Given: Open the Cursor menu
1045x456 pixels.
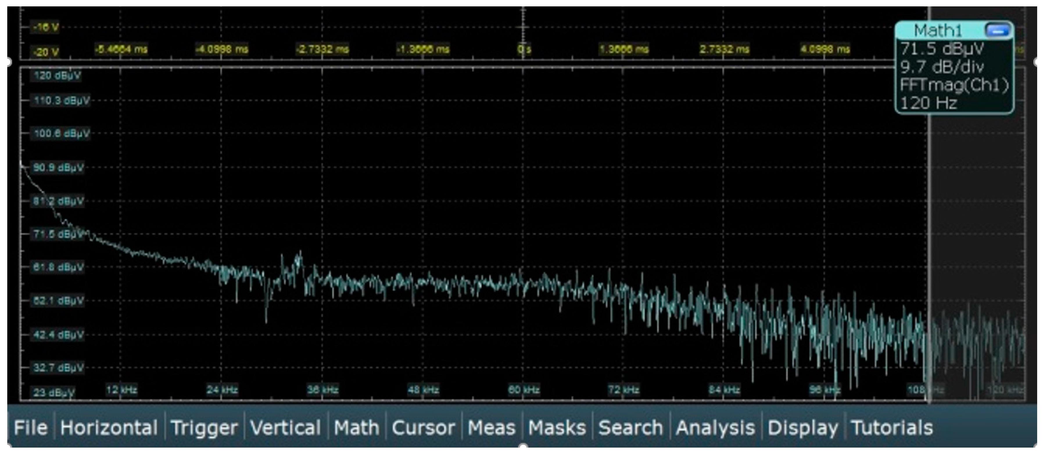Looking at the screenshot, I should [x=423, y=428].
